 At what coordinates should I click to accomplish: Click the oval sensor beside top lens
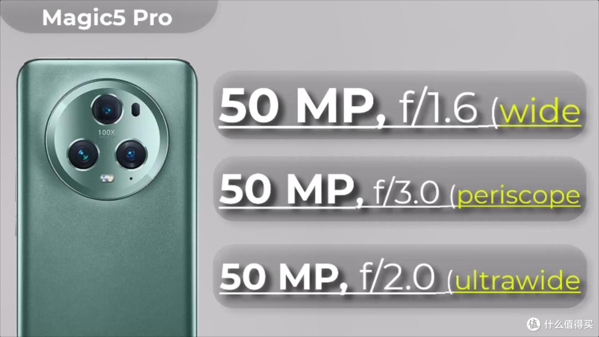pyautogui.click(x=135, y=110)
